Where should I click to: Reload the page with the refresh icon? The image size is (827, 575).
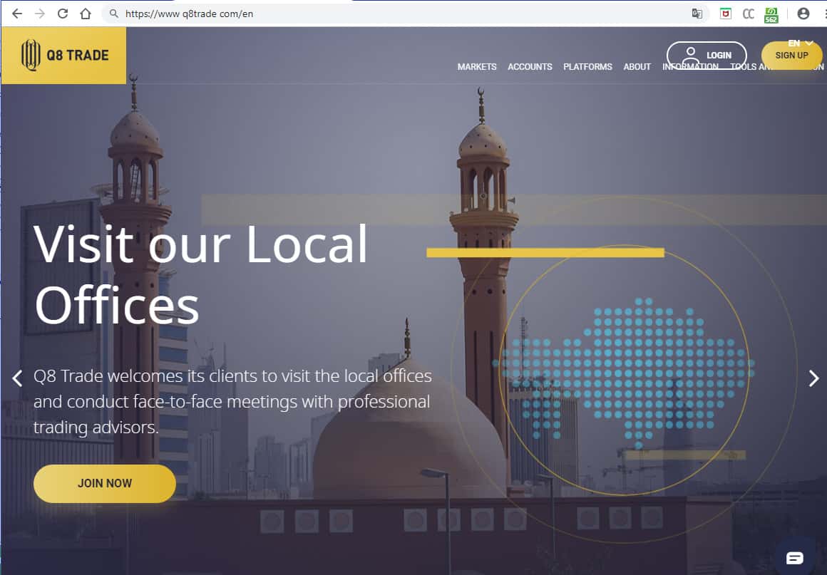[x=63, y=14]
